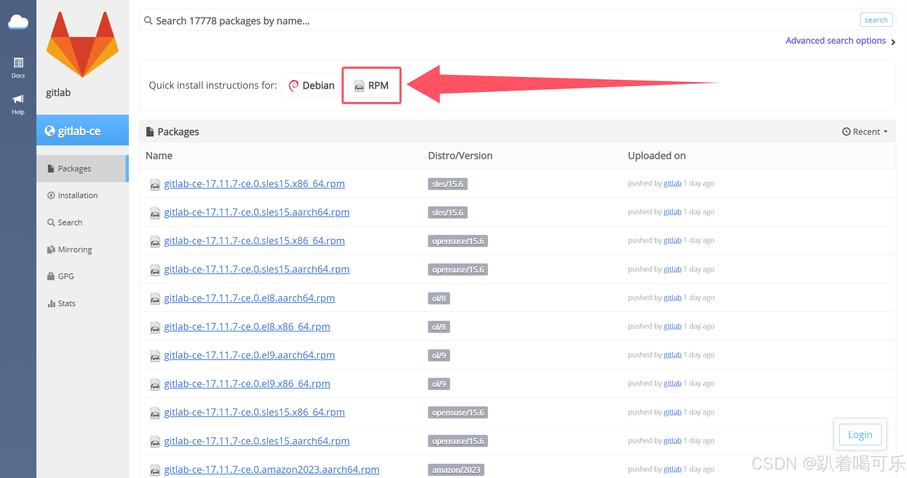This screenshot has width=907, height=478.
Task: Click gitlab uploader link on amazon2023 row
Action: pyautogui.click(x=672, y=469)
